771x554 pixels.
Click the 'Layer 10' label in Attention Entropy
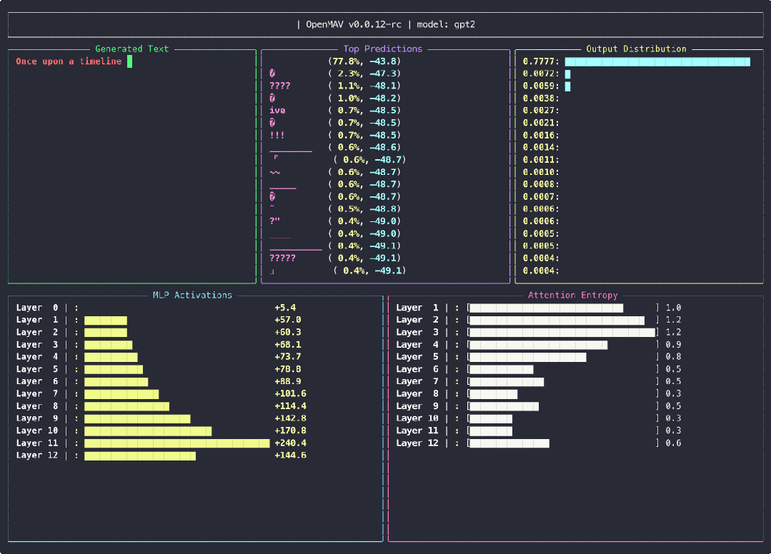click(417, 418)
